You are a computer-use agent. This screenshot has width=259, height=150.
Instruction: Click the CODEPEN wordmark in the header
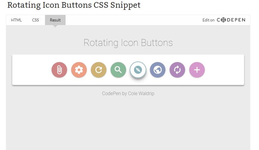click(231, 20)
